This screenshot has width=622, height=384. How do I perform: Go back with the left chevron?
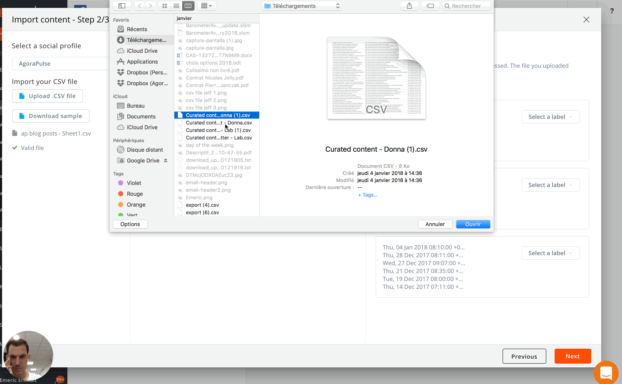pos(140,6)
